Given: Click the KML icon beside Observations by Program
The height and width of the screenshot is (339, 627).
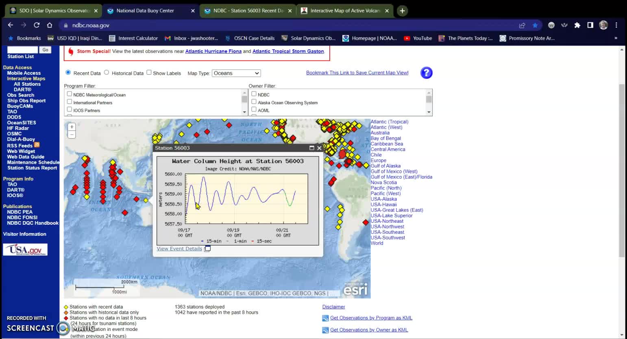Looking at the screenshot, I should (x=325, y=318).
